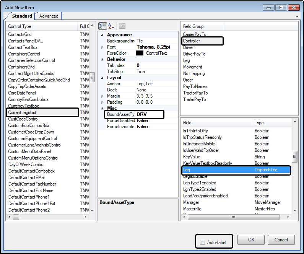
Task: Select DefaultContactEMail control type
Action: click(x=27, y=177)
